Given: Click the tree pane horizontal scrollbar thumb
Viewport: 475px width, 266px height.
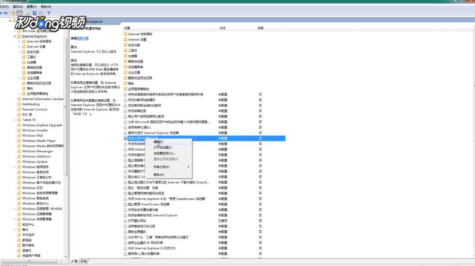Looking at the screenshot, I should click(x=29, y=261).
